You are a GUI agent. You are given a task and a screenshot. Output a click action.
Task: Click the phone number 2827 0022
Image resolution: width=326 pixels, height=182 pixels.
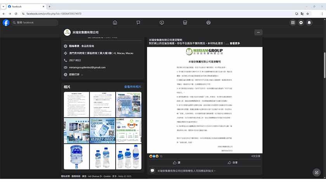click(x=75, y=60)
